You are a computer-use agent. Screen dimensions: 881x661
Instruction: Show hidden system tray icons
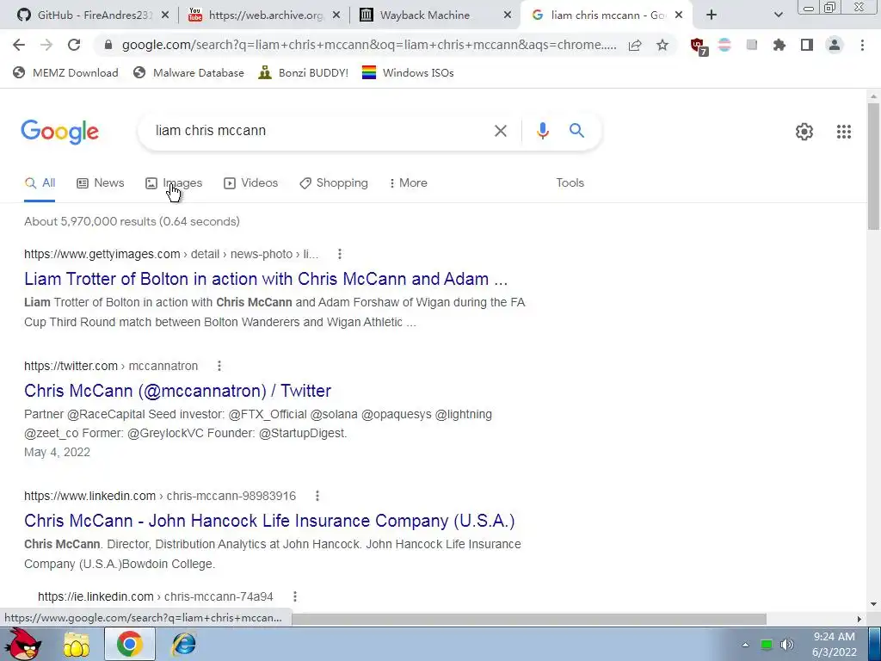[x=745, y=645]
